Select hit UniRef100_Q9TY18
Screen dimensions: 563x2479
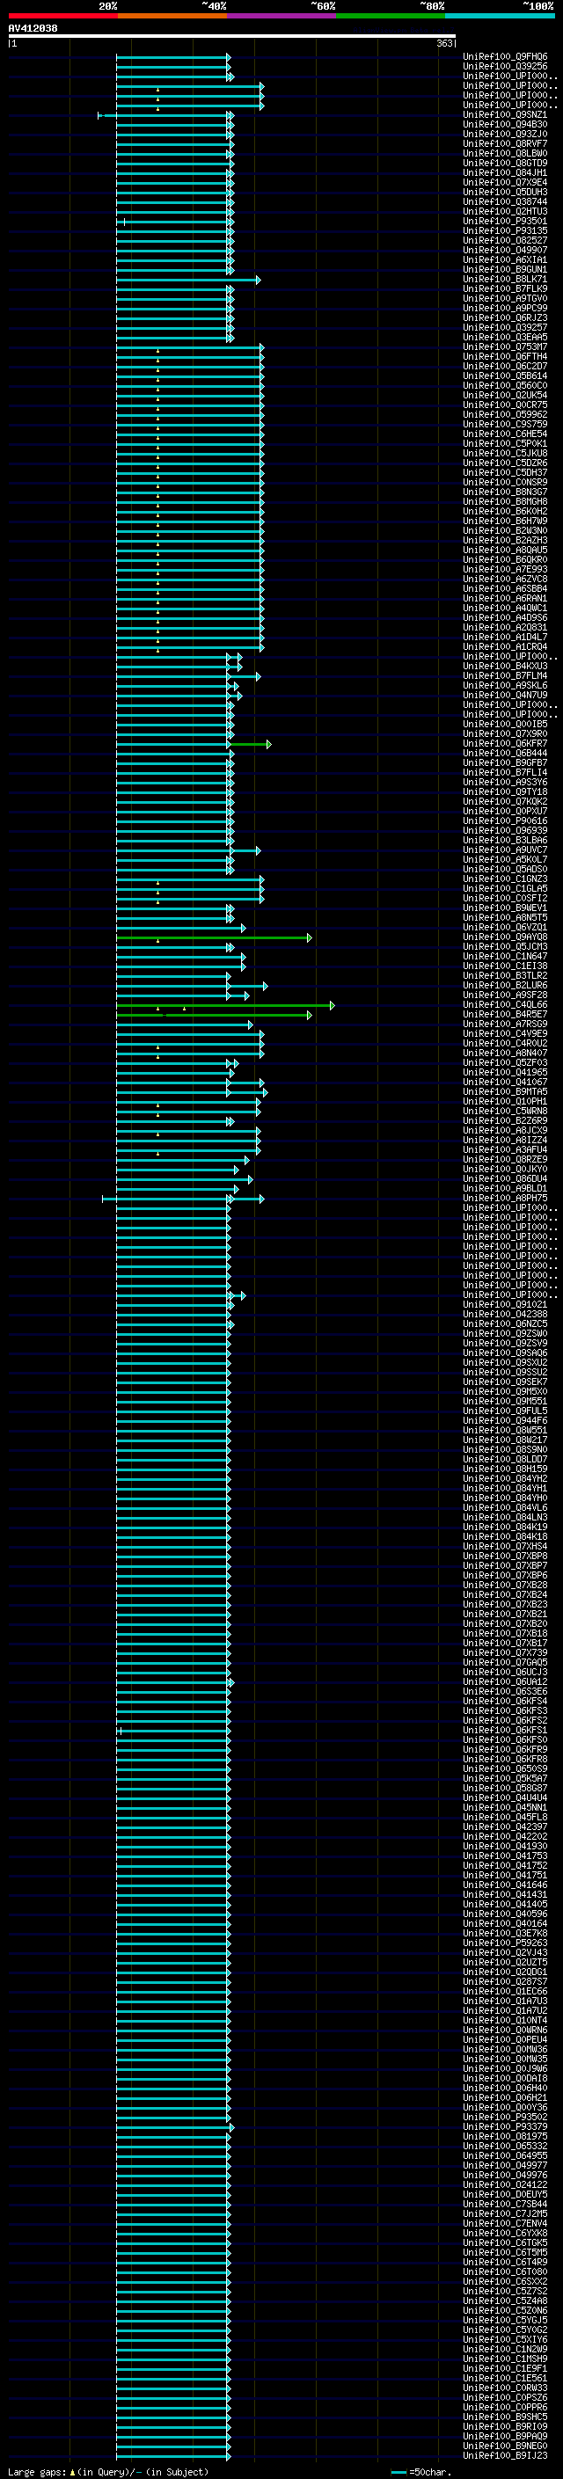505,791
